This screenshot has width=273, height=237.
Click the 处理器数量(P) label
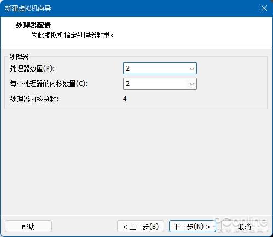click(x=32, y=68)
